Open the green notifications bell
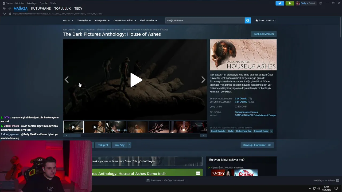Screen dimensions: 342x192 click(290, 3)
